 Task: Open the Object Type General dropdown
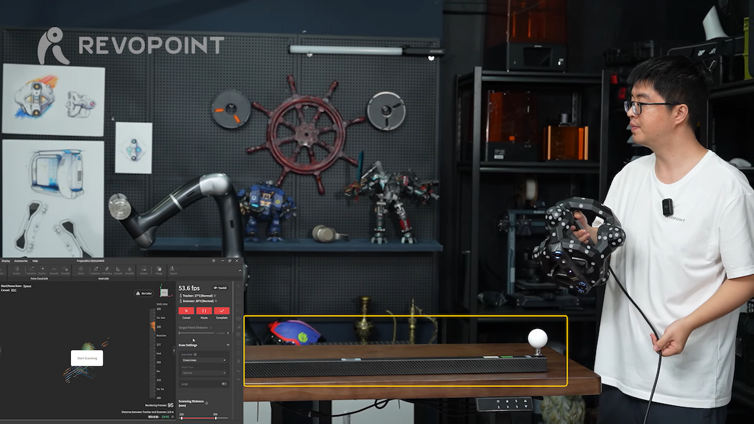point(204,372)
